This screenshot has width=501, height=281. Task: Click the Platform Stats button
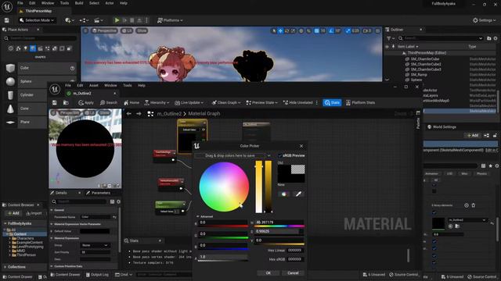click(x=360, y=102)
